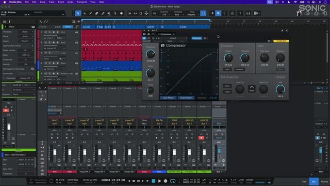Open the Timebase Bars dropdown
The height and width of the screenshot is (186, 330).
178,14
